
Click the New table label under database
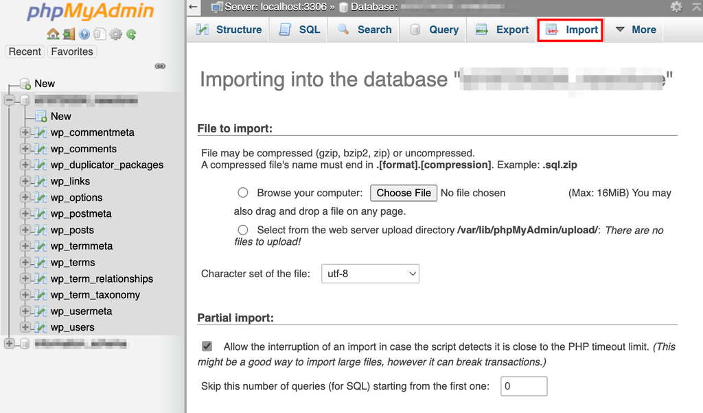click(x=61, y=117)
